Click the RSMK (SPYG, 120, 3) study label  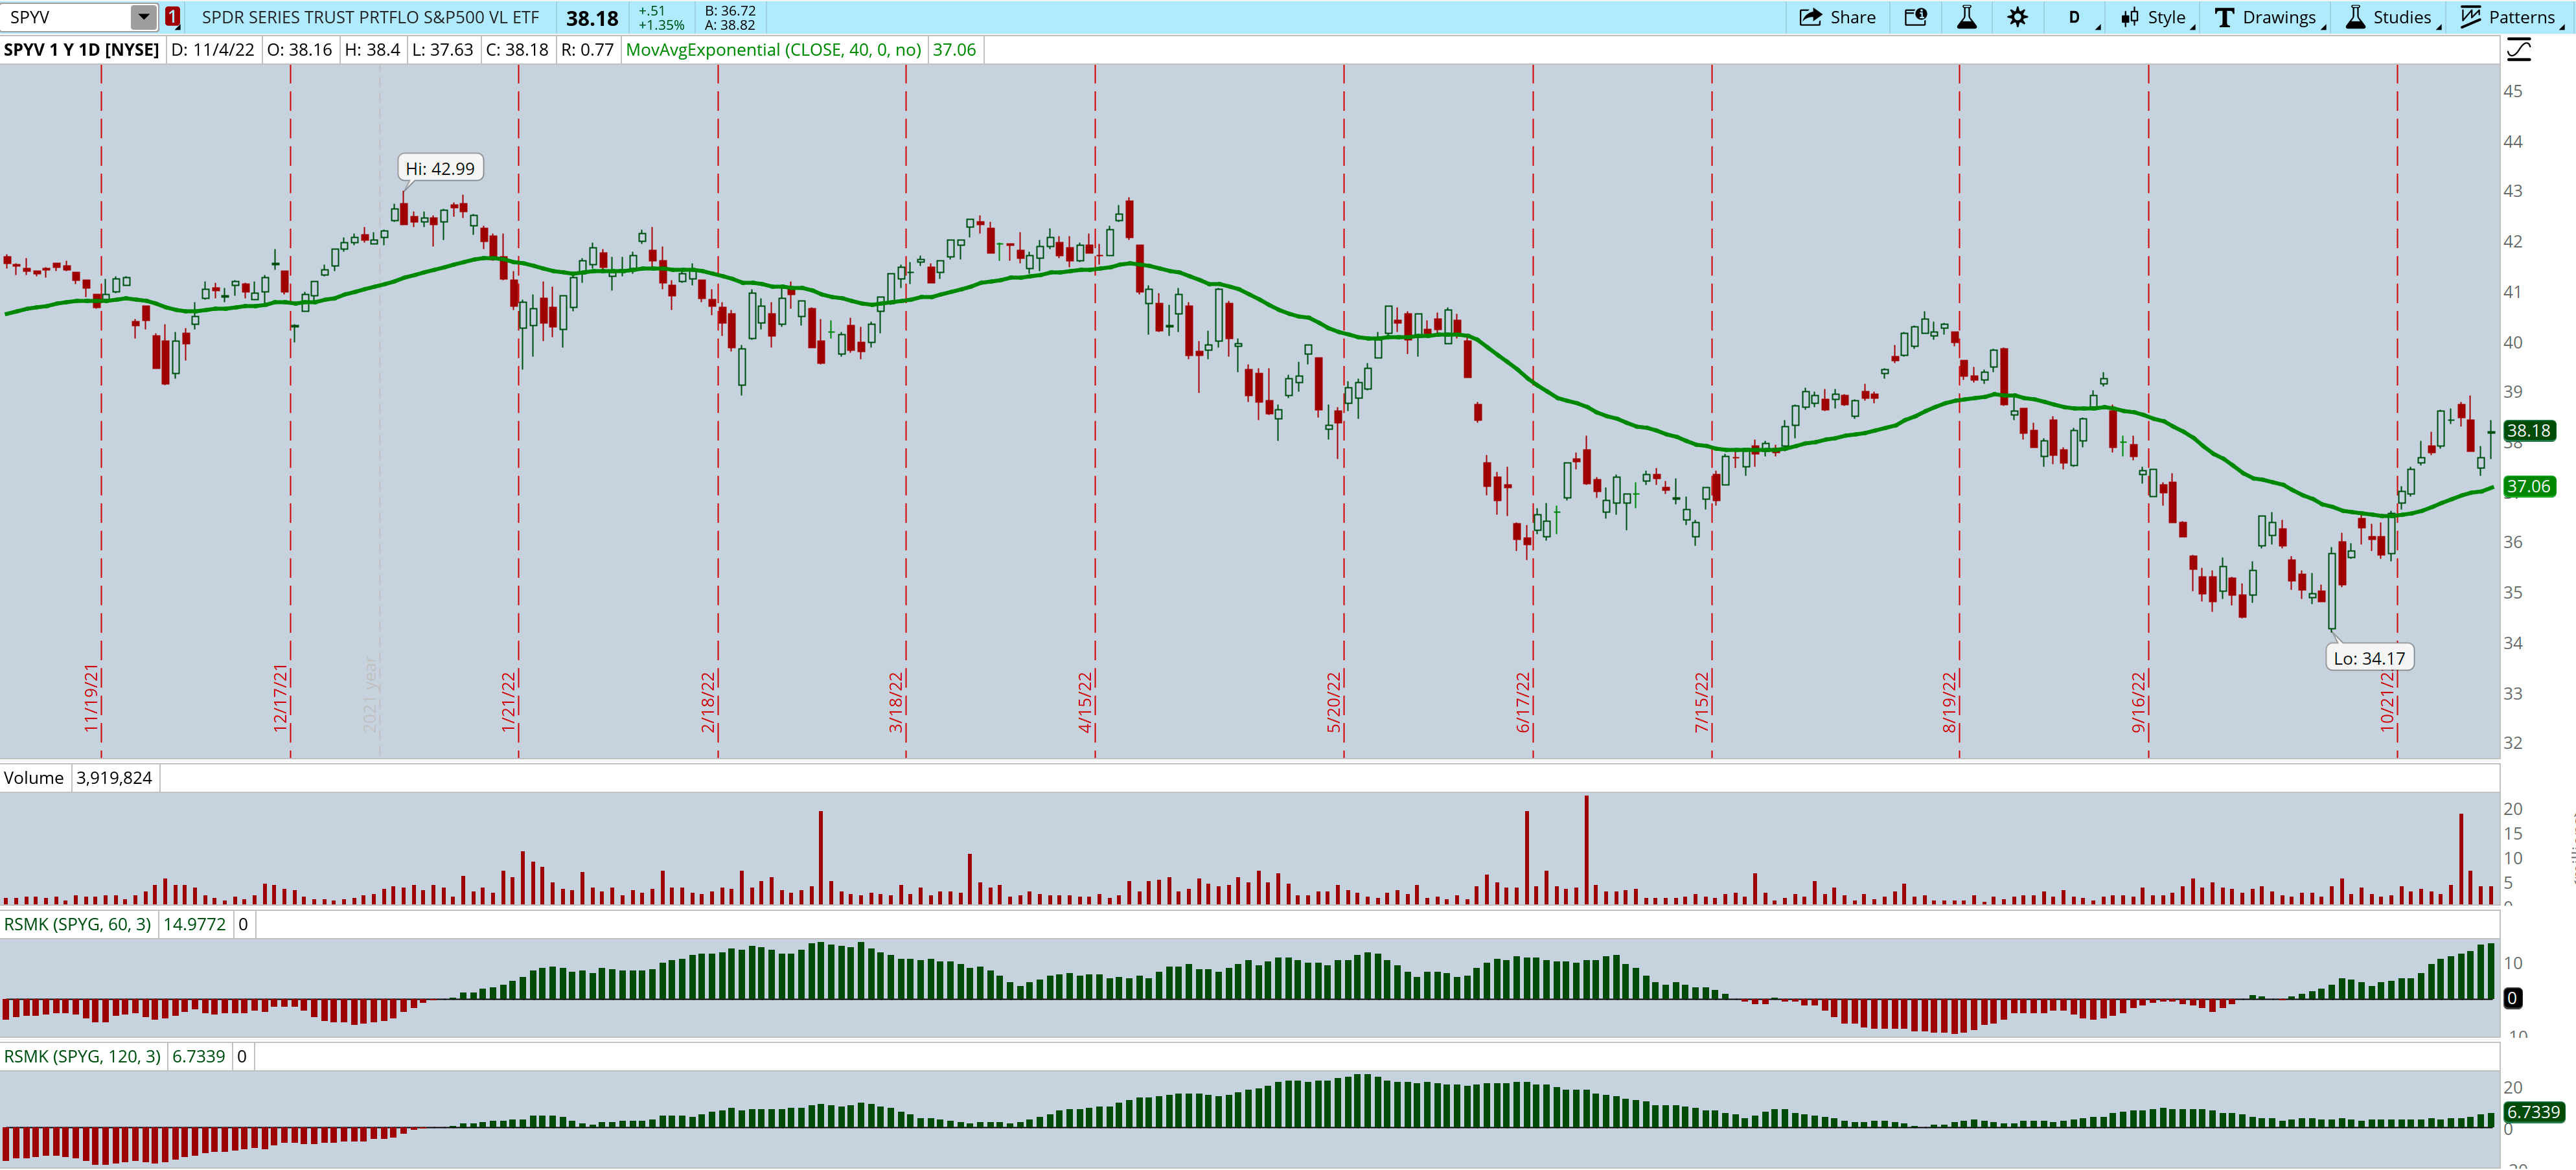tap(82, 1057)
